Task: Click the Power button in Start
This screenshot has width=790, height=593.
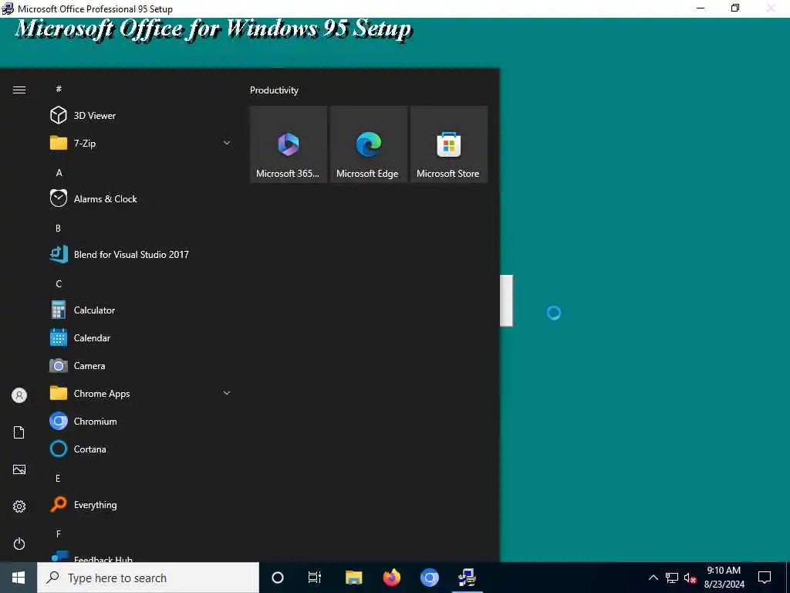Action: (x=19, y=544)
